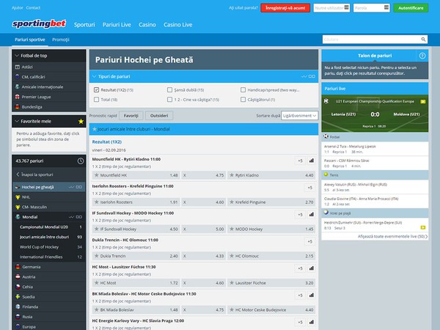
Task: Check the Total (18) checkbox
Action: [96, 99]
